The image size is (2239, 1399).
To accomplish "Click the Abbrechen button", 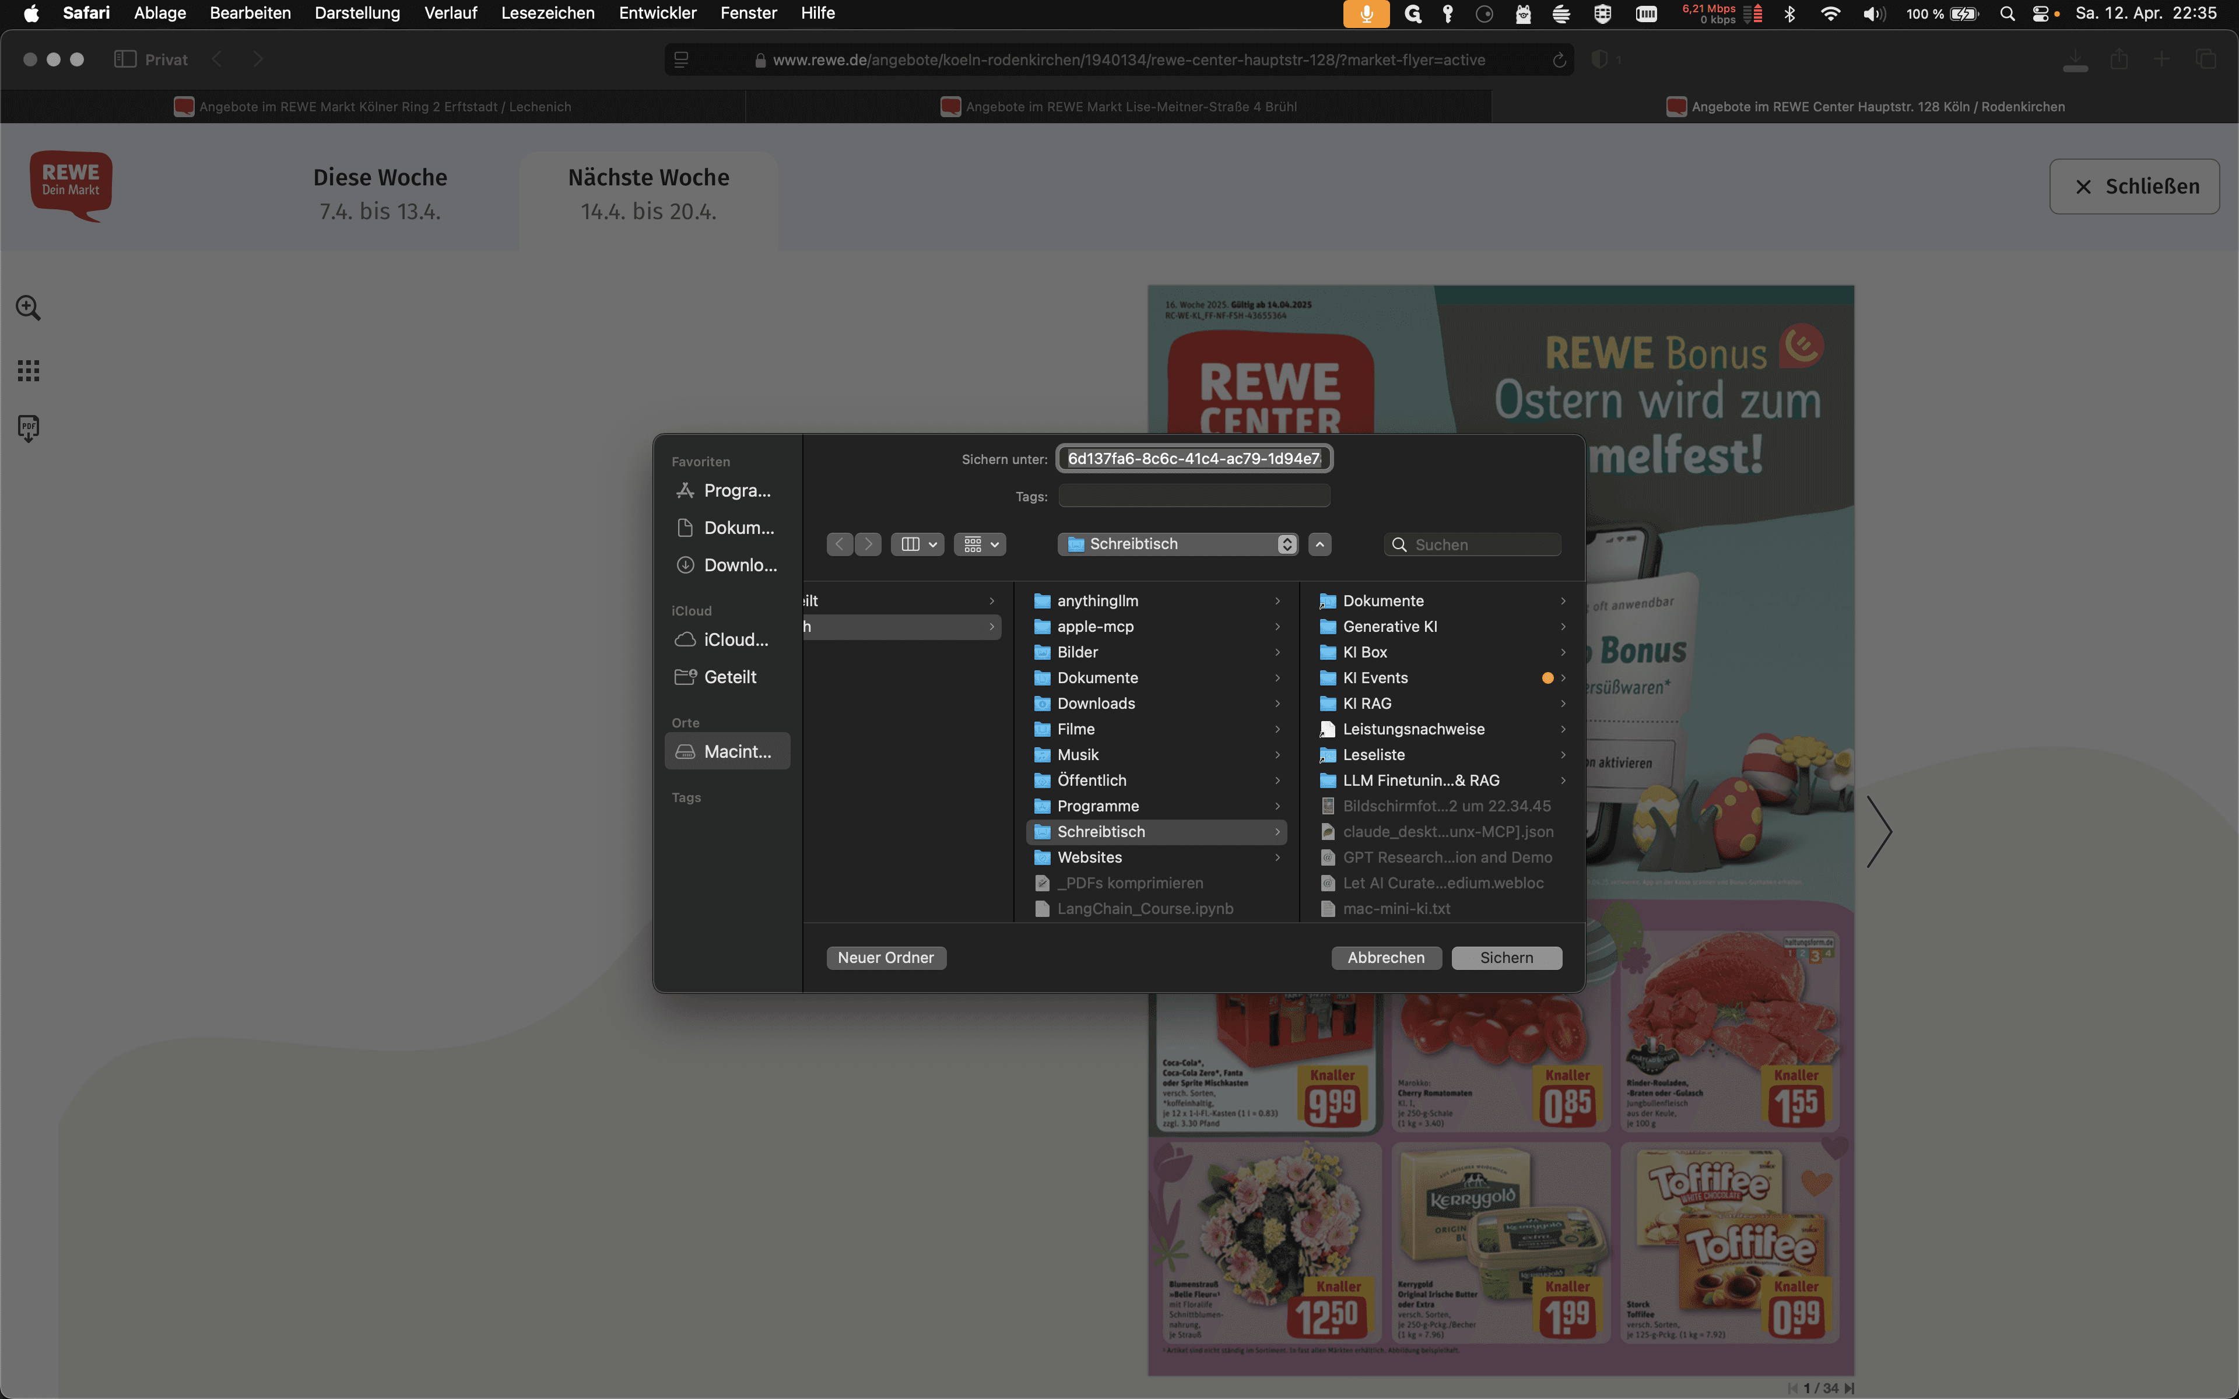I will (1386, 958).
